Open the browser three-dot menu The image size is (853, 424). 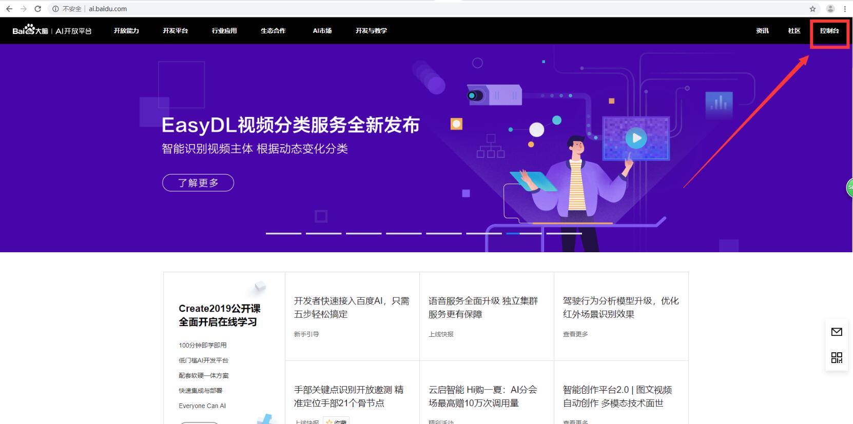845,9
